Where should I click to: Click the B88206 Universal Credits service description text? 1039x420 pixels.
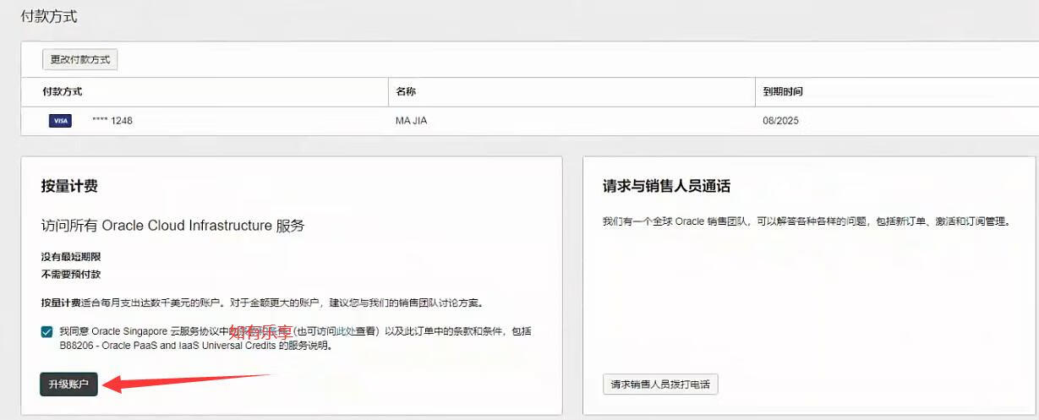pyautogui.click(x=196, y=346)
